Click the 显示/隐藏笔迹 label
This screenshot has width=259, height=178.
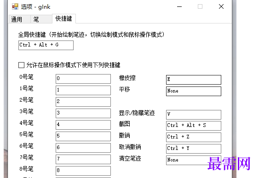tap(137, 113)
